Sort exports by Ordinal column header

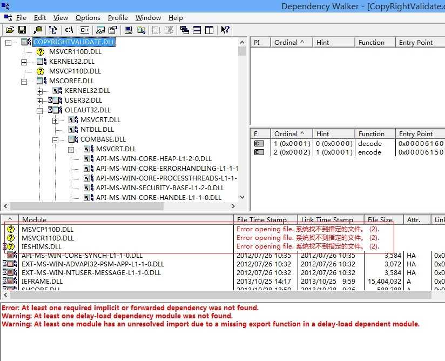tap(292, 134)
